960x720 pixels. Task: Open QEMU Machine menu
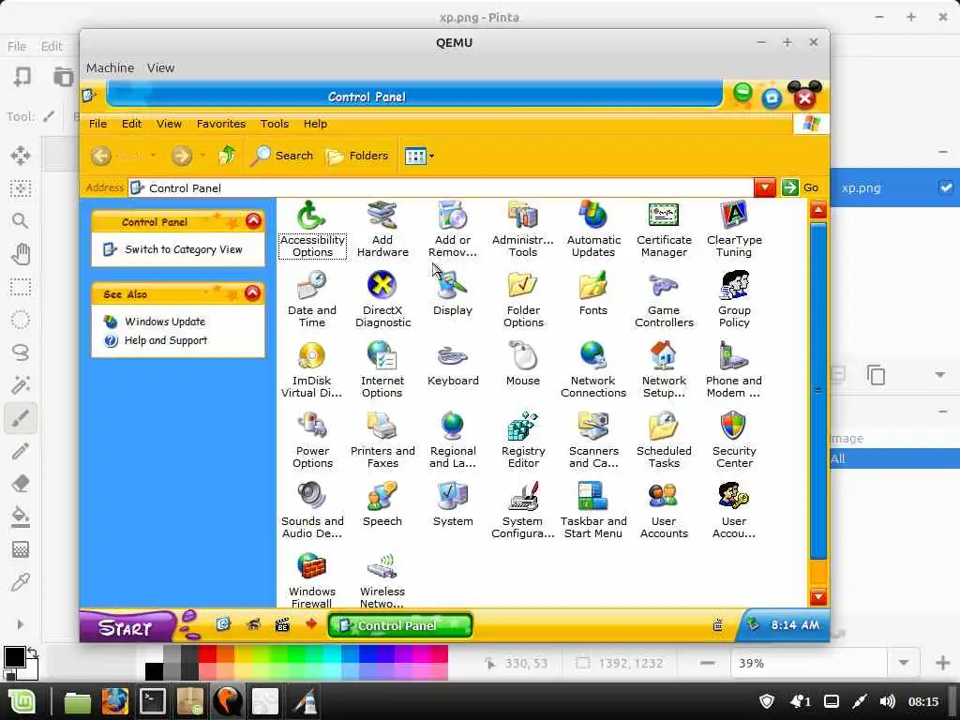(110, 67)
